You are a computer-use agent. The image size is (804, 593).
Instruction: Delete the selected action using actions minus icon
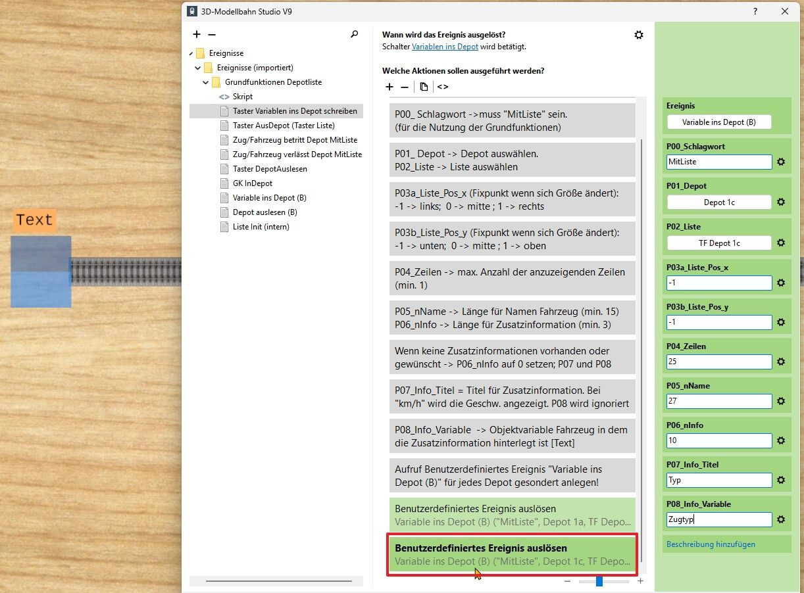tap(405, 87)
